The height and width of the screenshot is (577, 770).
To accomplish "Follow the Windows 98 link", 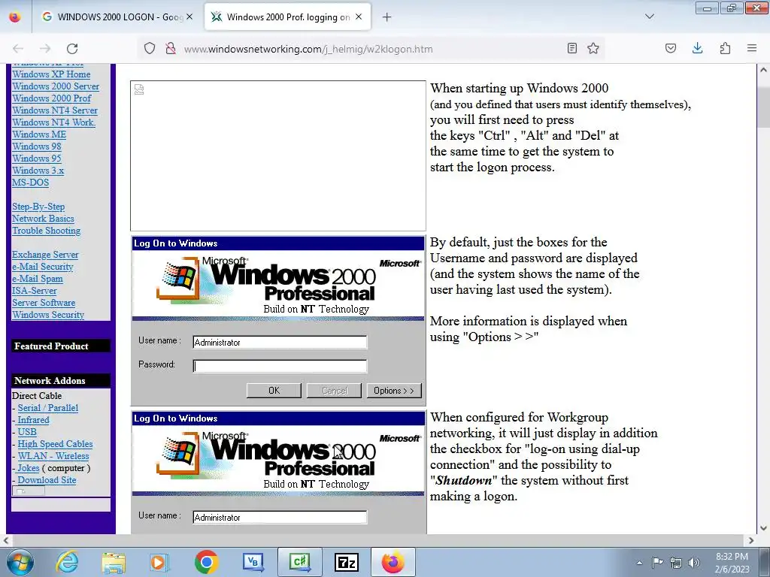I will point(37,147).
